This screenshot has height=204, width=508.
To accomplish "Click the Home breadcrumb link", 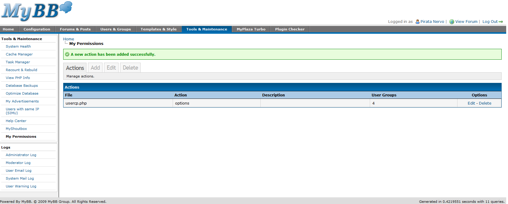I will [x=69, y=39].
